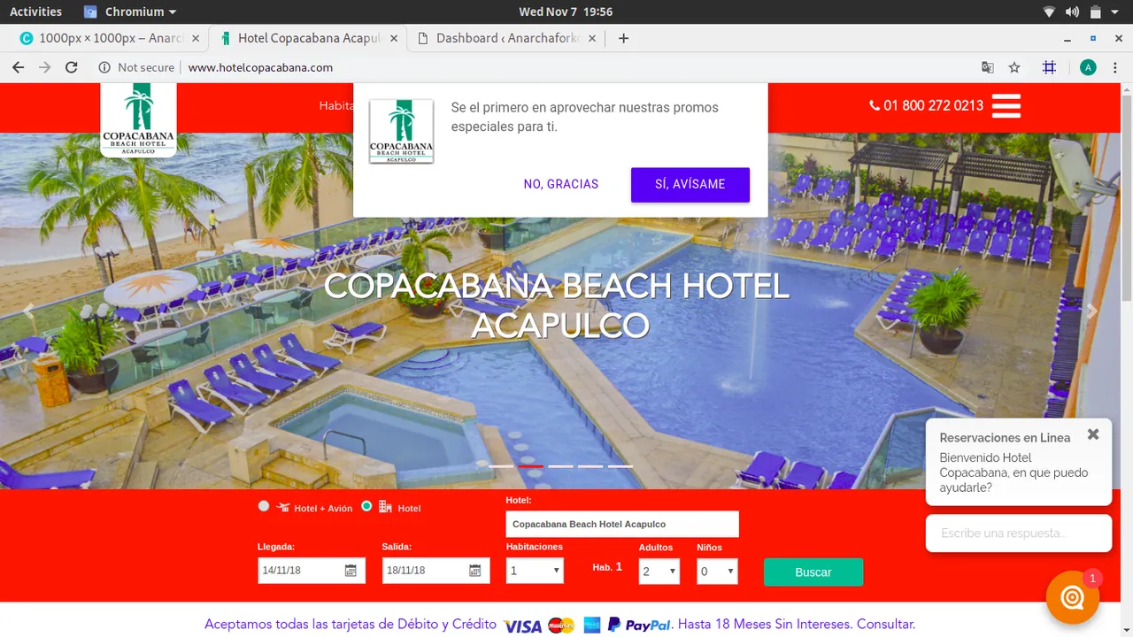The image size is (1133, 637).
Task: Click the SÍ, AVÍSAME button
Action: pos(690,184)
